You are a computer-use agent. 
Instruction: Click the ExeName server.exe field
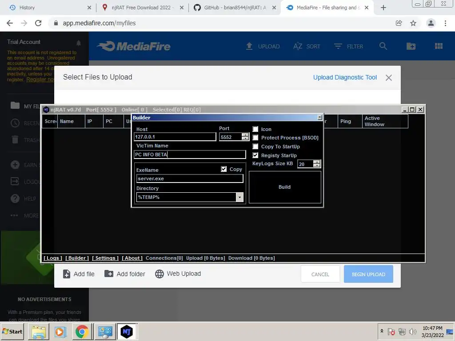click(190, 178)
